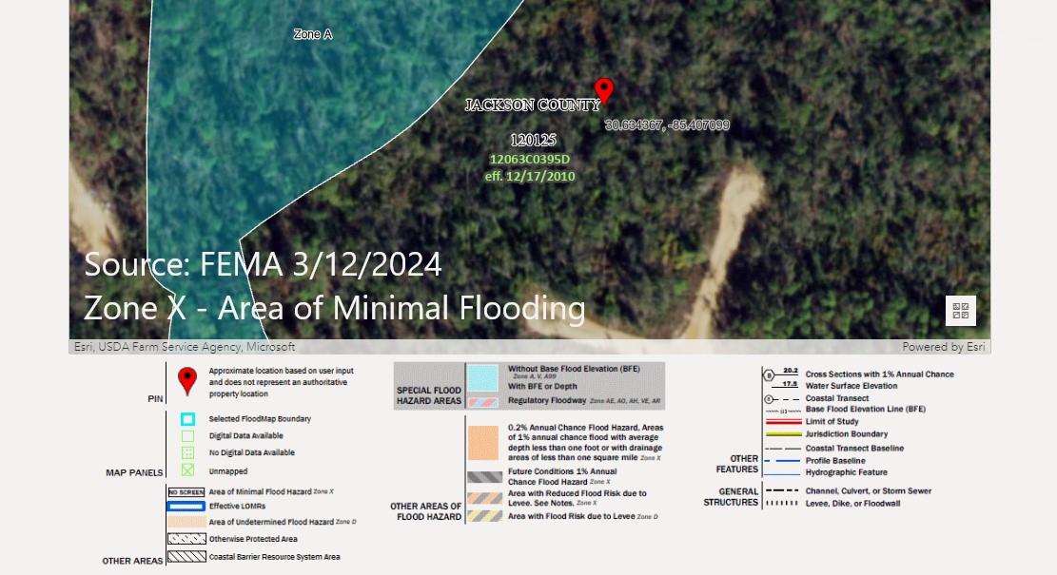Click the red pin icon in the legend
The width and height of the screenshot is (1057, 575).
click(187, 380)
